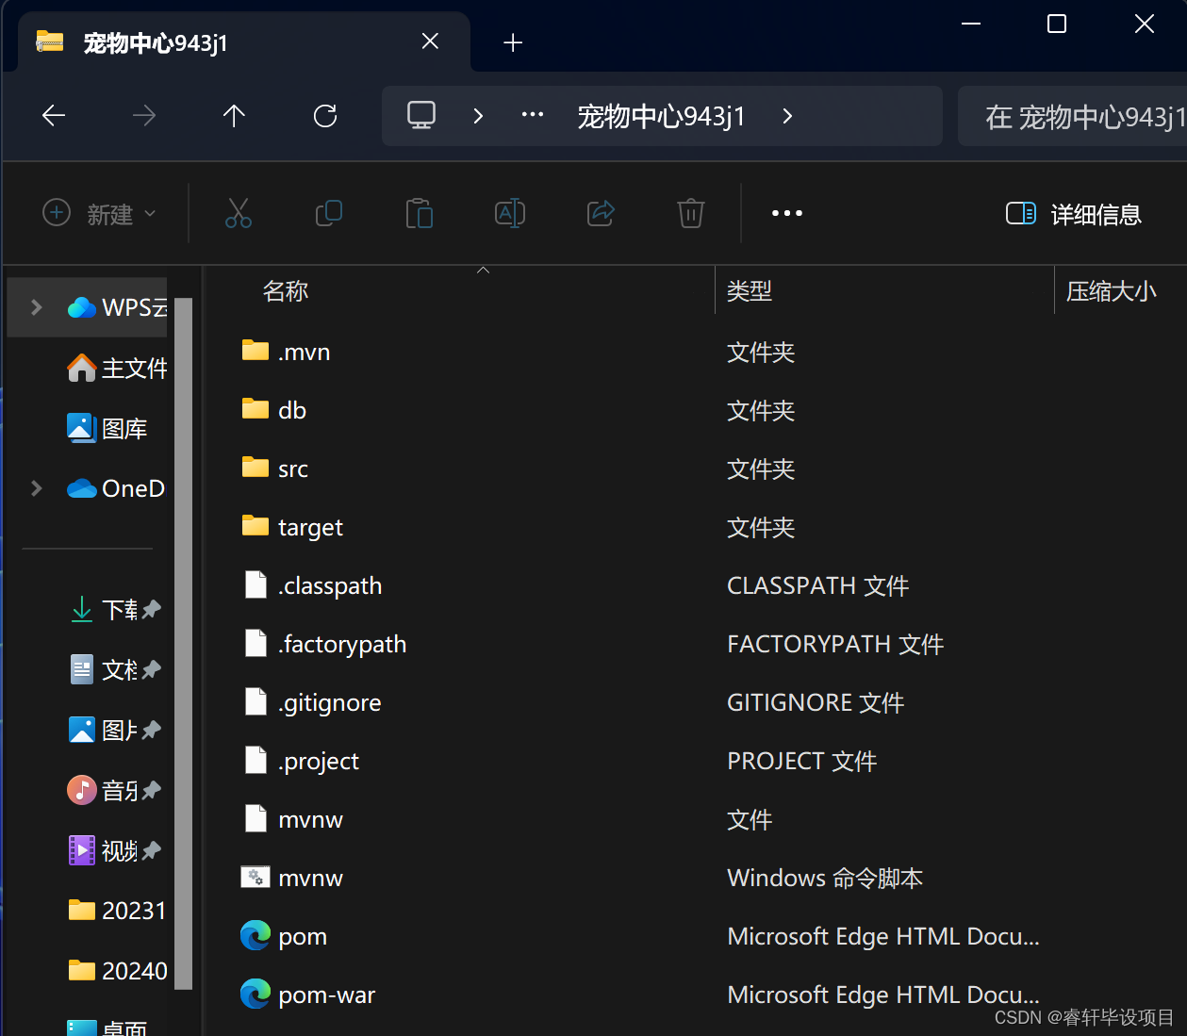Select the pom-war Edge HTML document
Image resolution: width=1187 pixels, height=1036 pixels.
pos(308,995)
